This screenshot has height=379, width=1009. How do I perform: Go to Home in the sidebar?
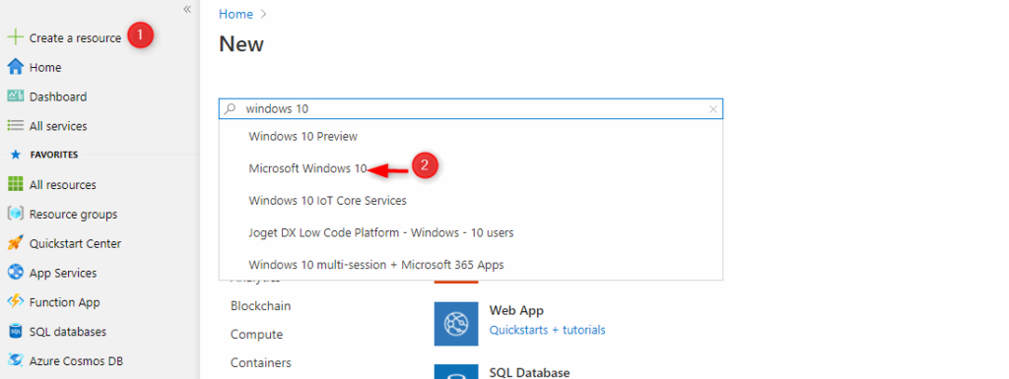pos(45,68)
